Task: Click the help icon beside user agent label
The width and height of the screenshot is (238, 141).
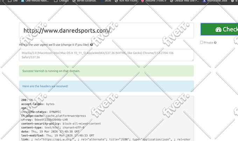Action: [91, 45]
